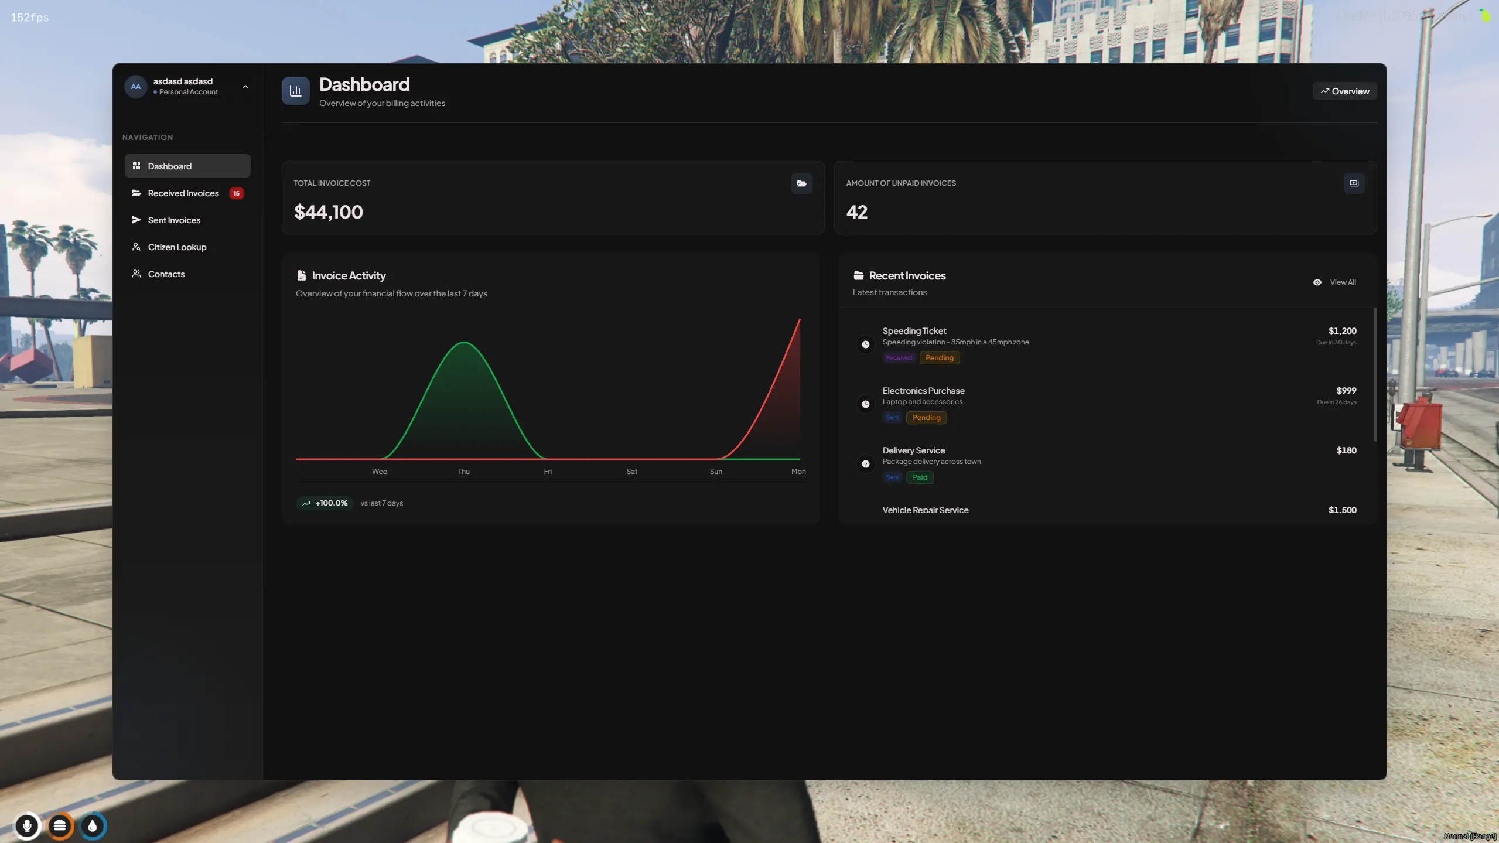Click the checkmark status on Delivery Service invoice
This screenshot has height=843, width=1499.
[866, 463]
